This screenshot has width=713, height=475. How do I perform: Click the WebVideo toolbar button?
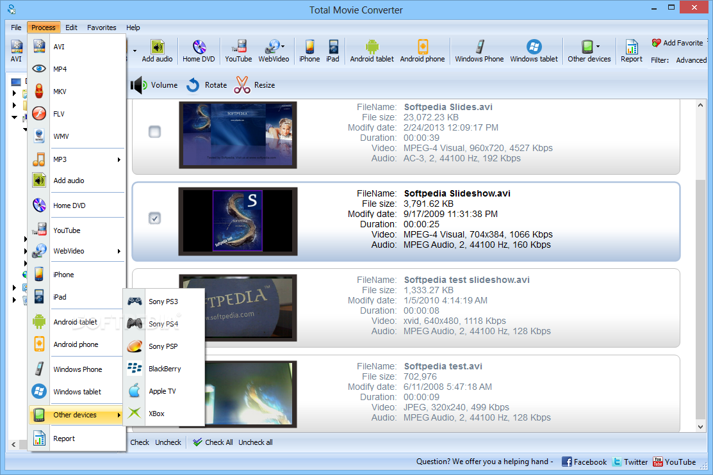click(274, 51)
